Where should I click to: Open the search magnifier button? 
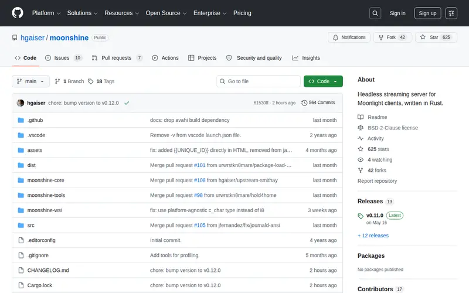(375, 13)
